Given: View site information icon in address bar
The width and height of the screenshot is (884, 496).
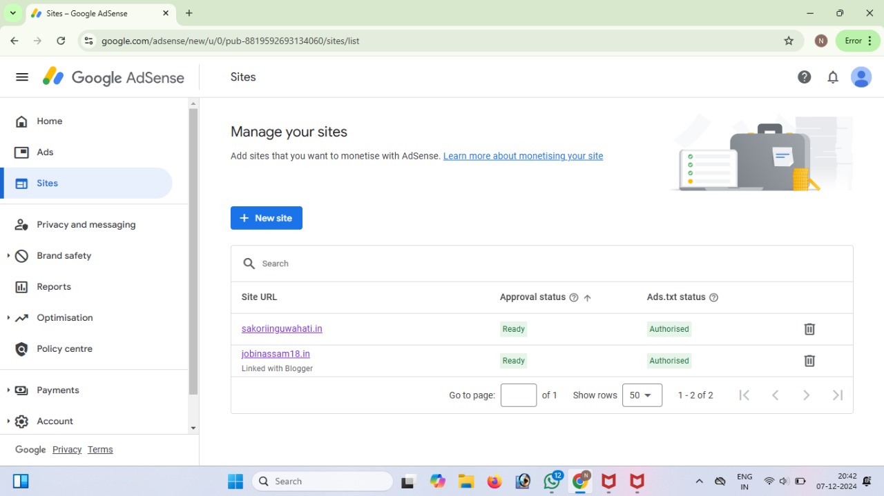Looking at the screenshot, I should click(88, 41).
